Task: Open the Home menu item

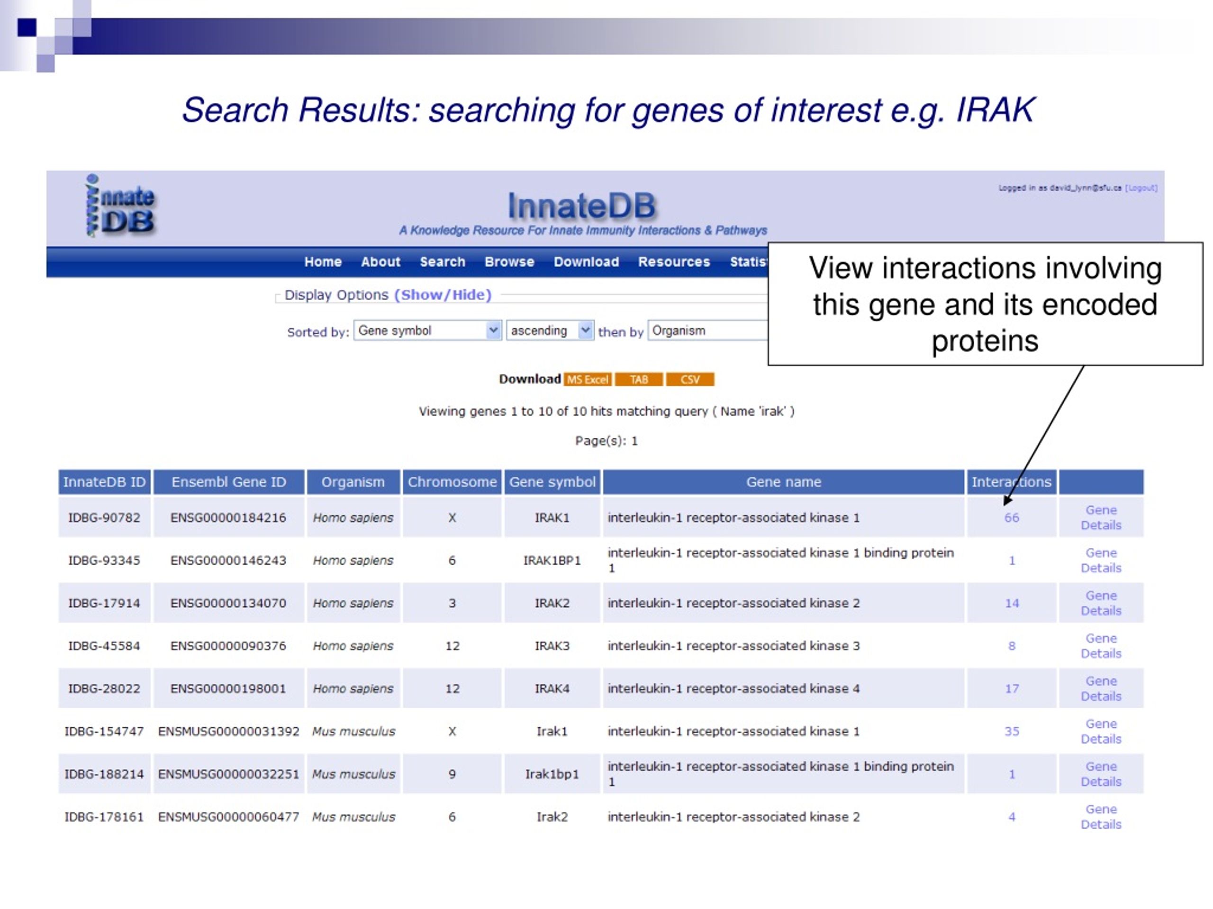Action: pyautogui.click(x=323, y=262)
